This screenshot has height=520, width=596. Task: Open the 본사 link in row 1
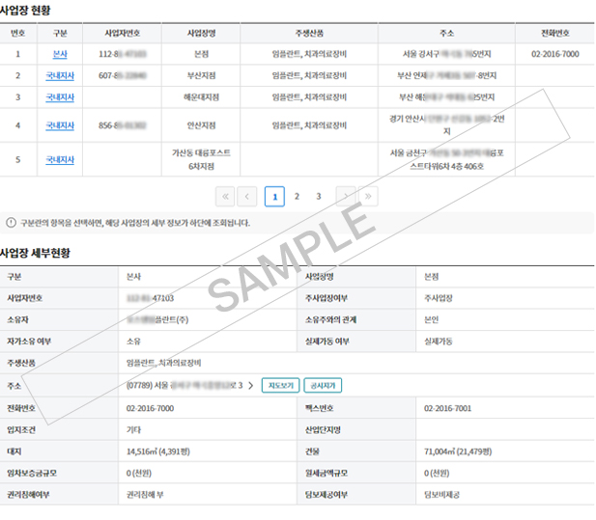click(60, 54)
